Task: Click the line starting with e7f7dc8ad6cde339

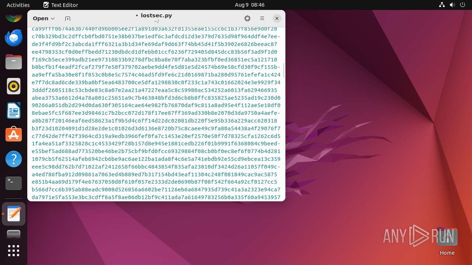Action: [x=156, y=82]
